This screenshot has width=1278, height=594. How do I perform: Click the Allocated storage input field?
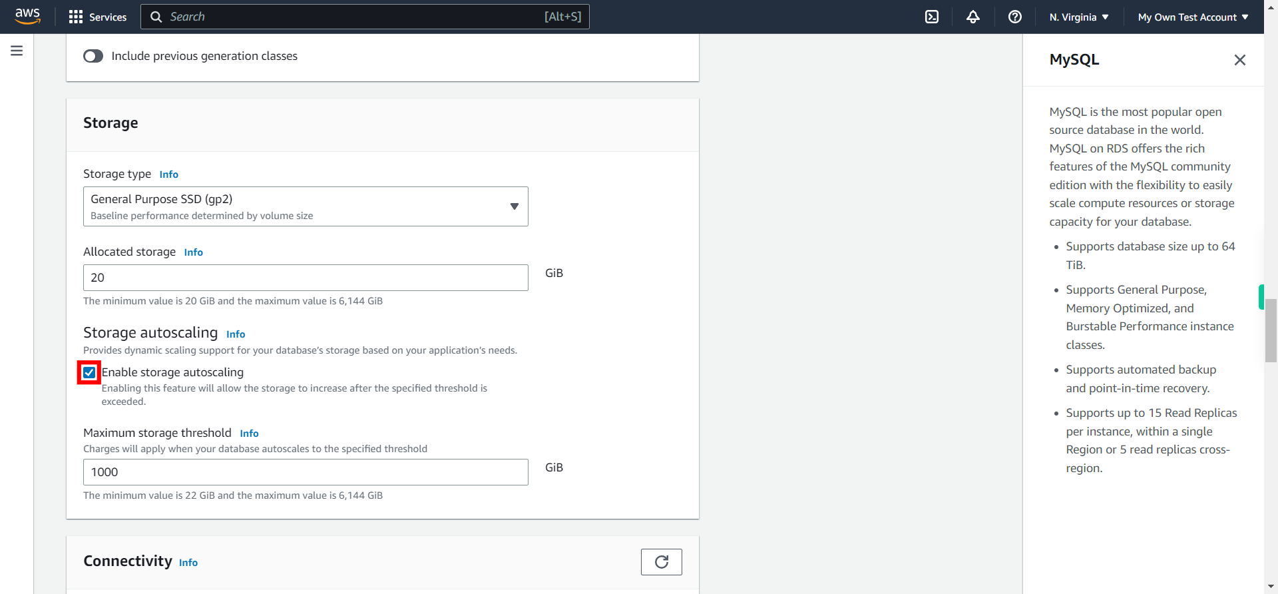pyautogui.click(x=306, y=278)
